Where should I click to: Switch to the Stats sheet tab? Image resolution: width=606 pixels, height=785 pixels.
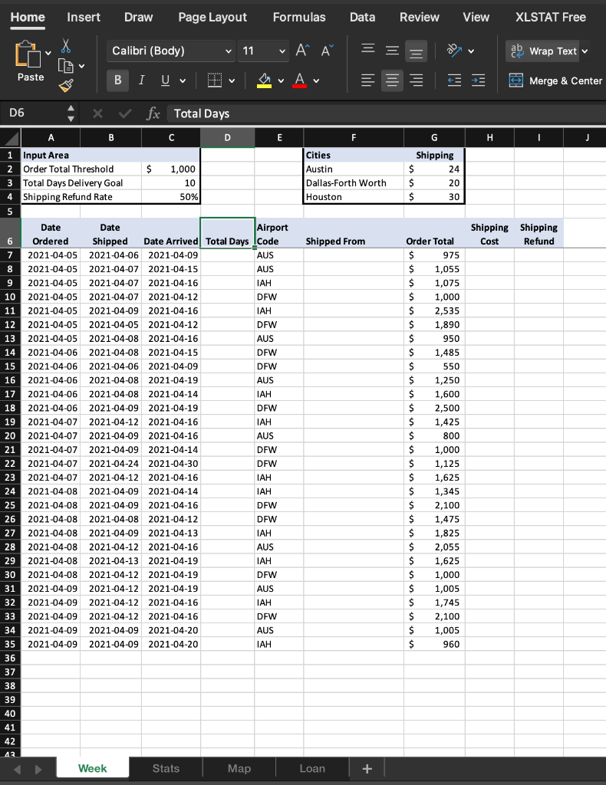(x=166, y=768)
